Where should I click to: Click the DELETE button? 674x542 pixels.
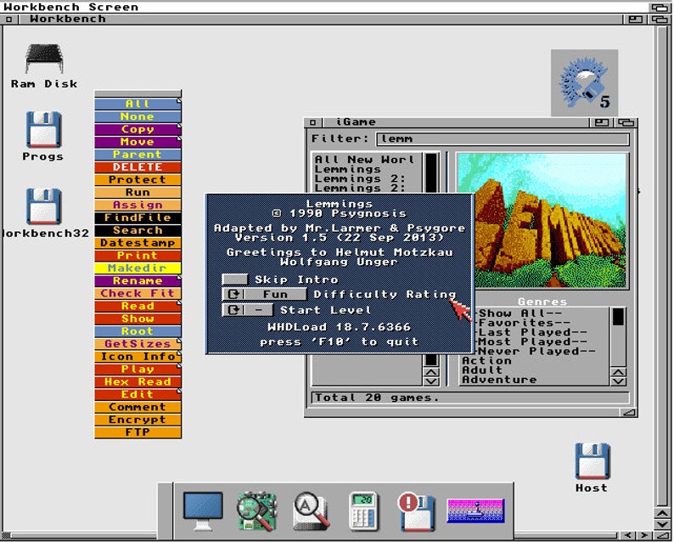(138, 167)
